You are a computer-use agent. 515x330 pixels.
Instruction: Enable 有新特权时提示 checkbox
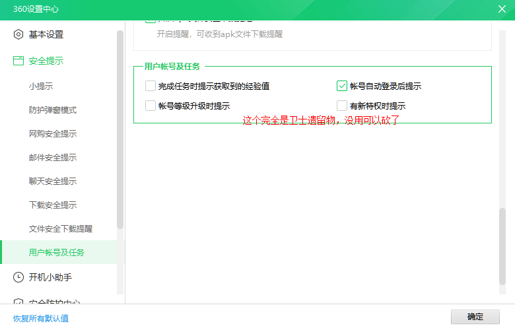(342, 106)
